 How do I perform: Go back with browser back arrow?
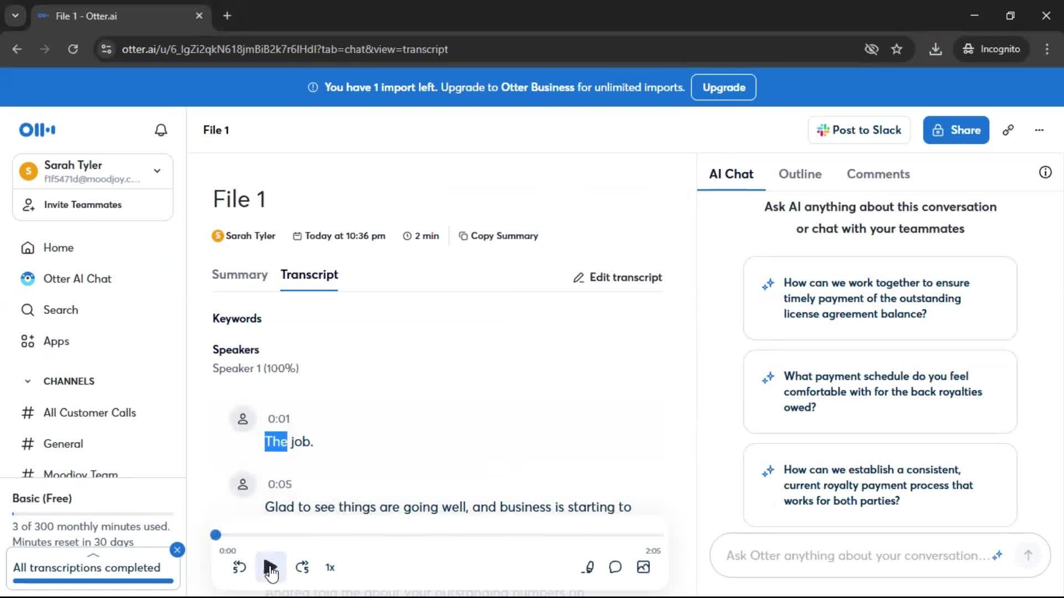(x=17, y=49)
